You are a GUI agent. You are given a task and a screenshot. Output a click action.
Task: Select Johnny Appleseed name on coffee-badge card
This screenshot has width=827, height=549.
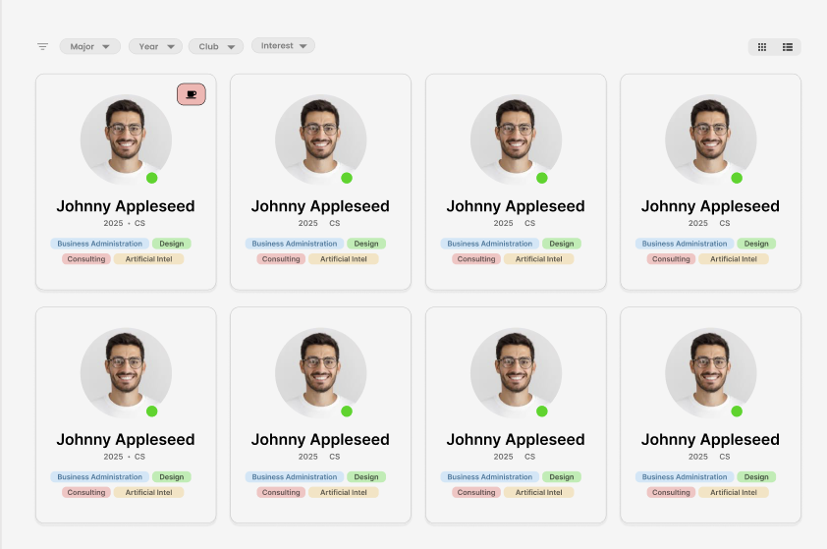(x=126, y=205)
